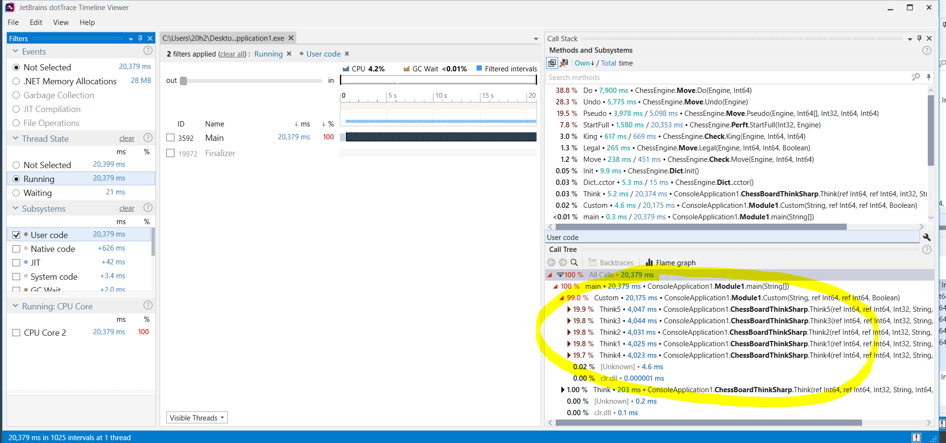The image size is (946, 443).
Task: Open the Help menu
Action: [x=87, y=23]
